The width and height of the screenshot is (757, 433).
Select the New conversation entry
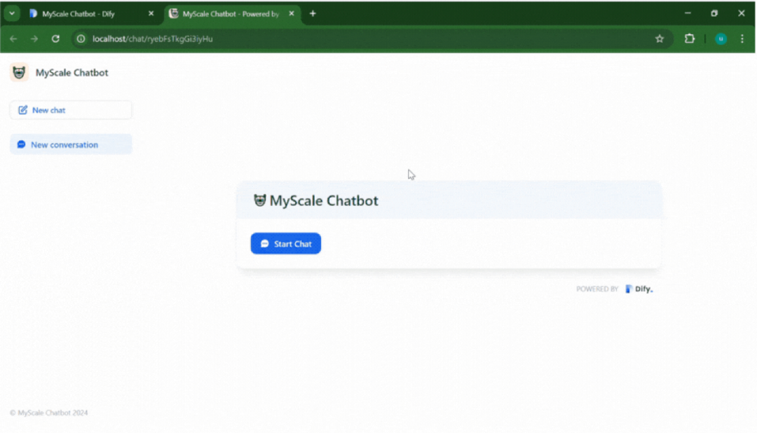pyautogui.click(x=71, y=144)
